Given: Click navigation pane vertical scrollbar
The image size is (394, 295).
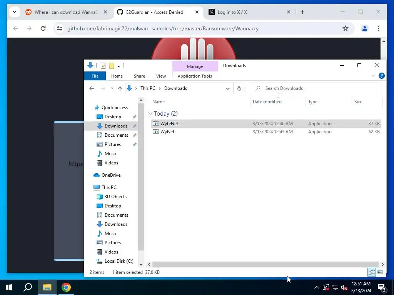Looking at the screenshot, I should tap(141, 177).
